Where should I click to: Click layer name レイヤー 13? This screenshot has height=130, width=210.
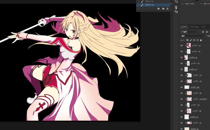tap(196, 46)
